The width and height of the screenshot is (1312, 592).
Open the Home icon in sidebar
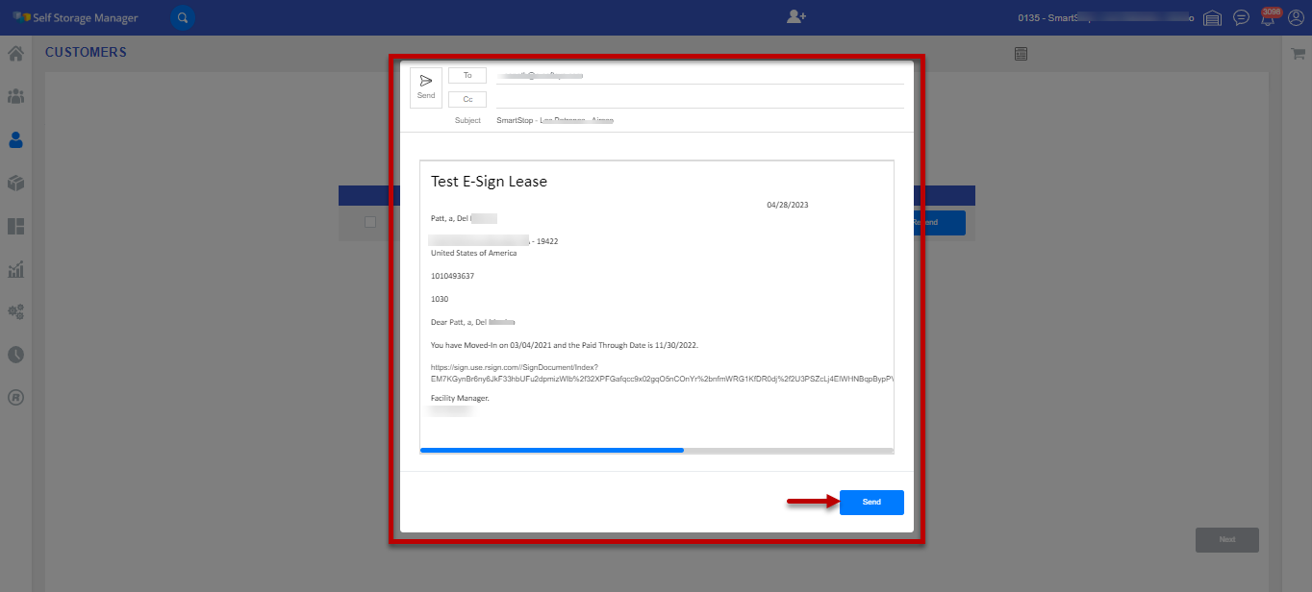pyautogui.click(x=15, y=54)
